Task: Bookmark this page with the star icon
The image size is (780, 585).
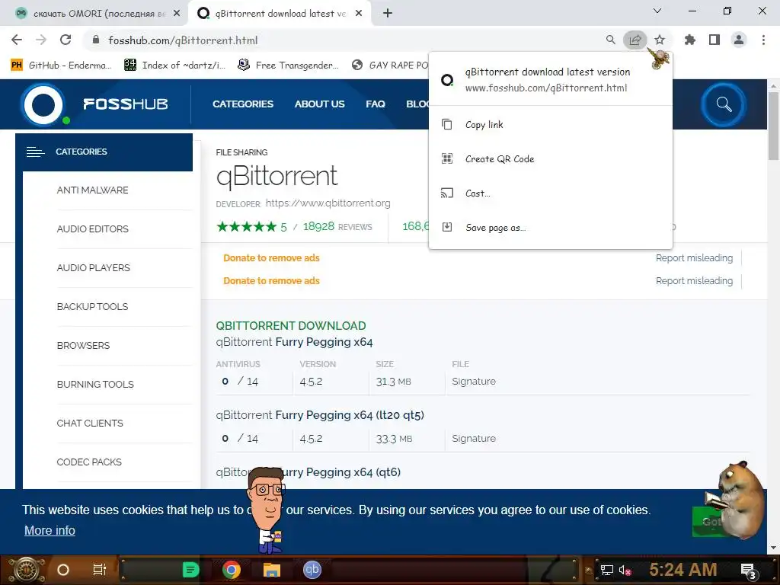Action: coord(660,40)
